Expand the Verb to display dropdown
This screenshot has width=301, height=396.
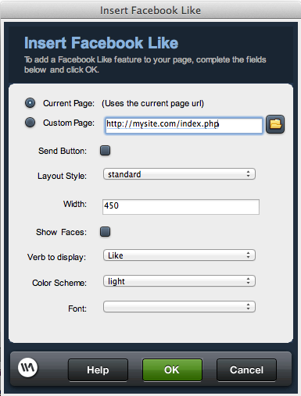point(179,255)
